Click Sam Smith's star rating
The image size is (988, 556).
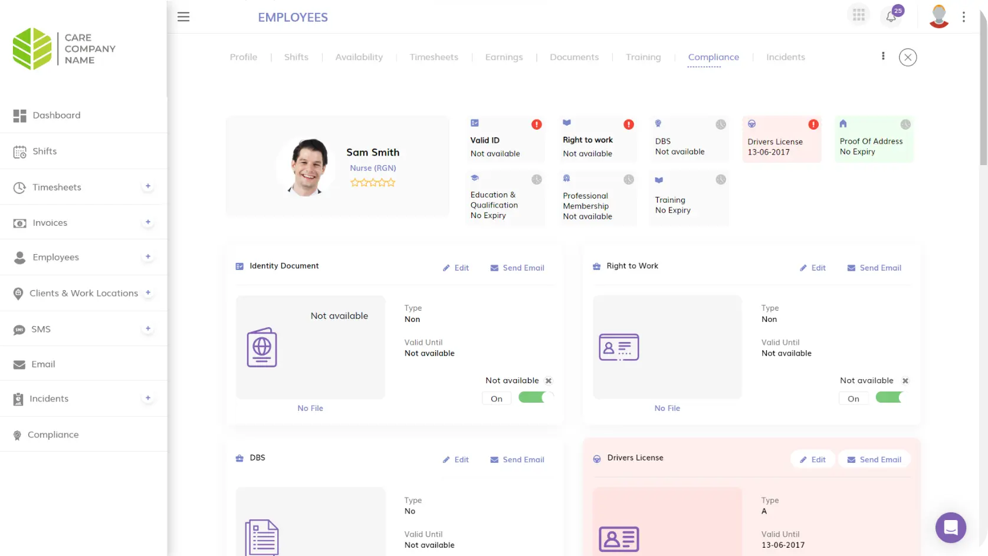tap(373, 183)
